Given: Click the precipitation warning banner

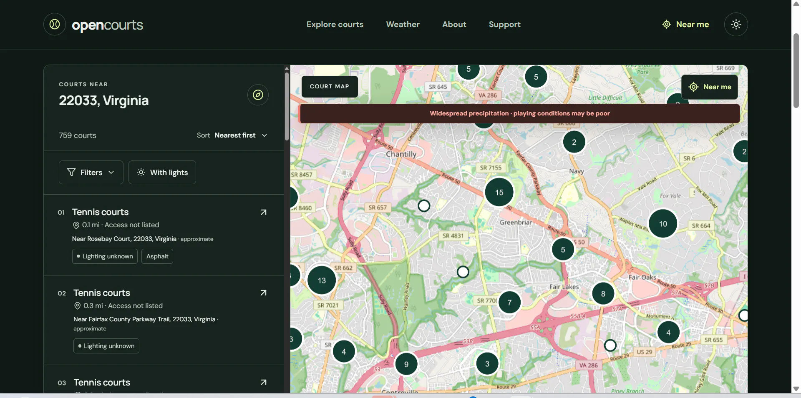Looking at the screenshot, I should coord(520,113).
